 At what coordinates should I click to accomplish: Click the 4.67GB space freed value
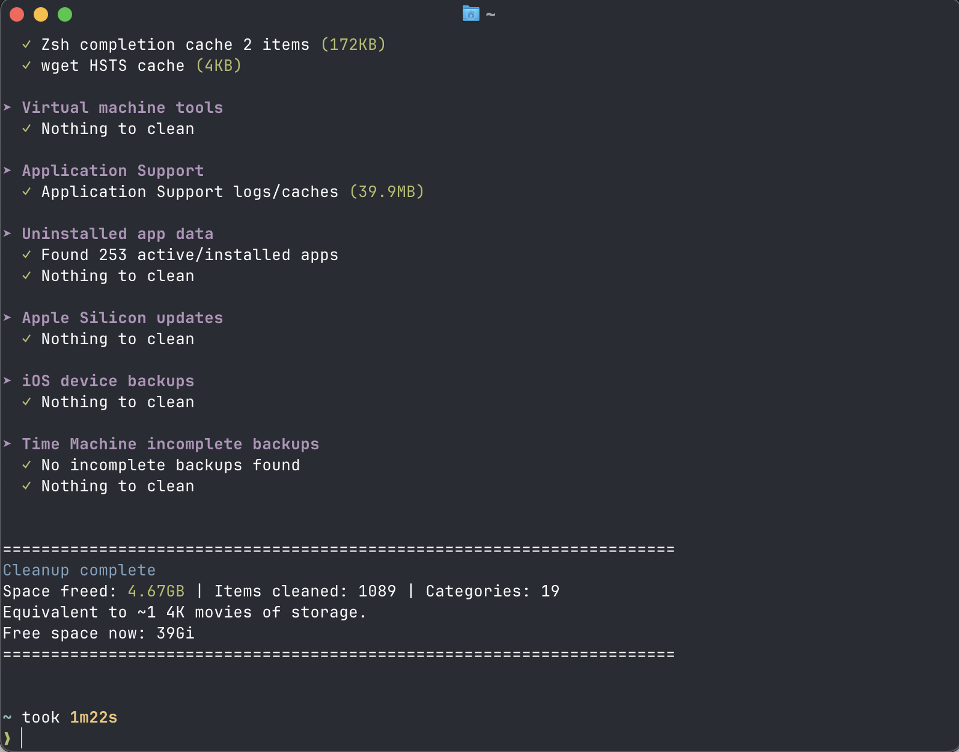[x=156, y=591]
